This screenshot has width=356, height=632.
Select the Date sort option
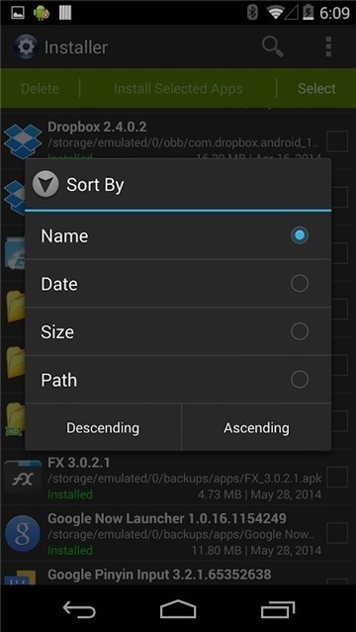(178, 284)
